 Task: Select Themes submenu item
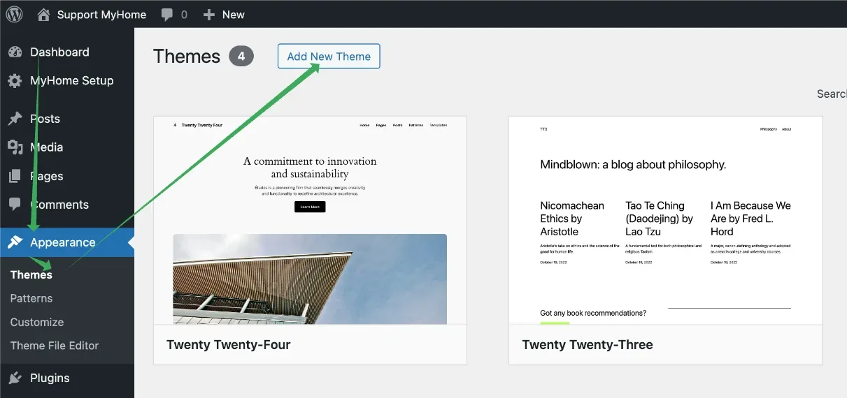pyautogui.click(x=31, y=274)
